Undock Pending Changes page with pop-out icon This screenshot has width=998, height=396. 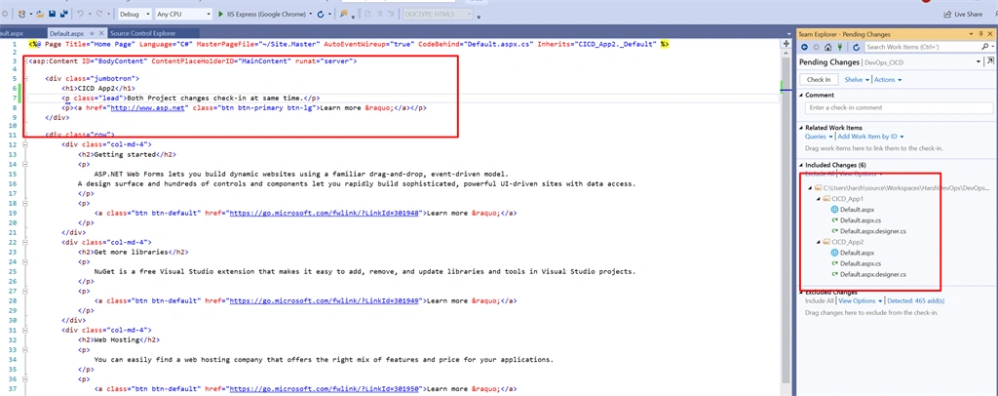click(x=990, y=61)
